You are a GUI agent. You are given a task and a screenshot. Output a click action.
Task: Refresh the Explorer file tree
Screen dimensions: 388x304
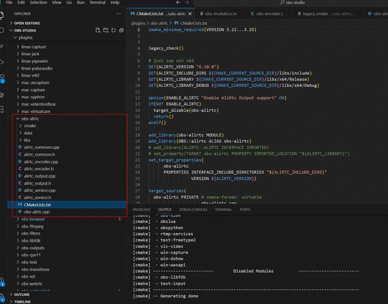tap(113, 30)
